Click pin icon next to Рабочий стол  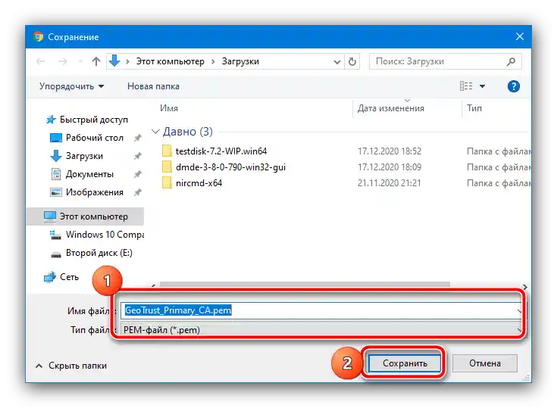click(138, 138)
